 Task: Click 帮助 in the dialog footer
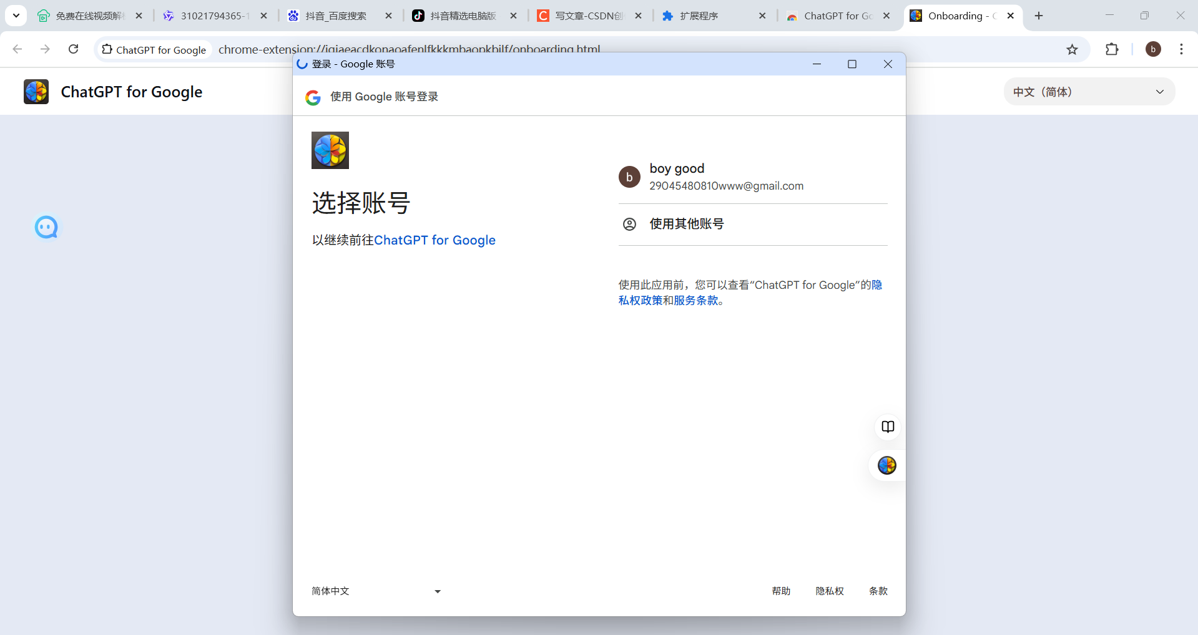pos(781,591)
